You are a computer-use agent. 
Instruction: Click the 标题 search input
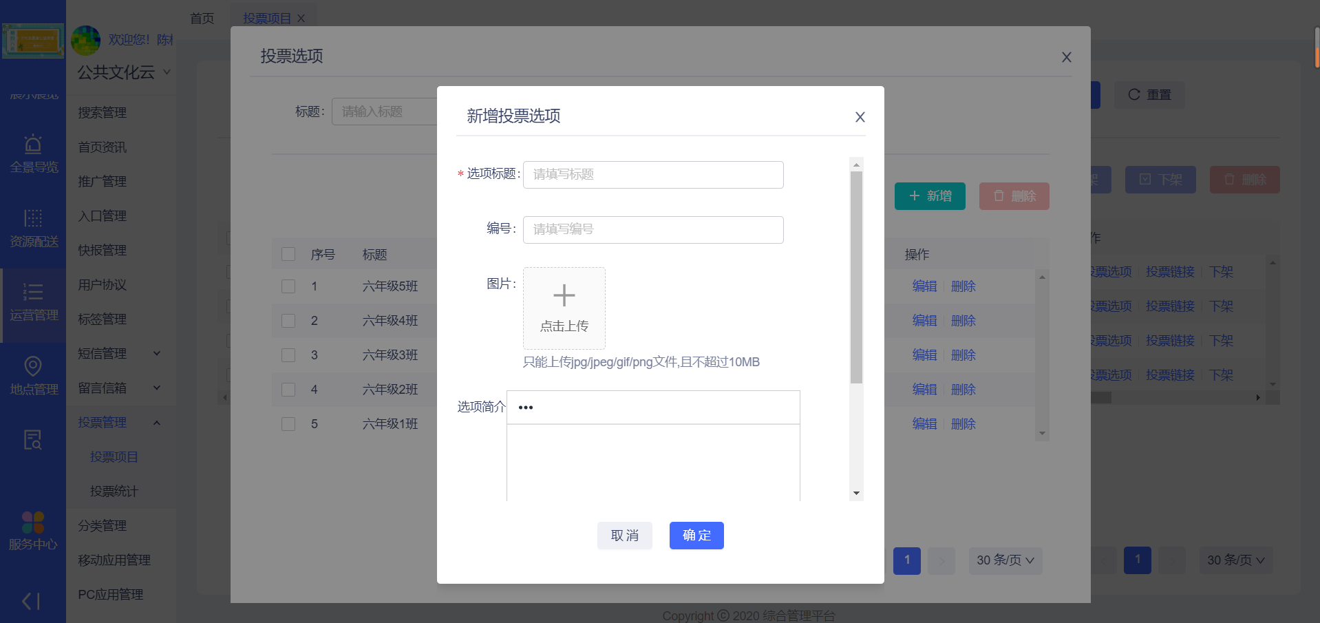click(385, 112)
